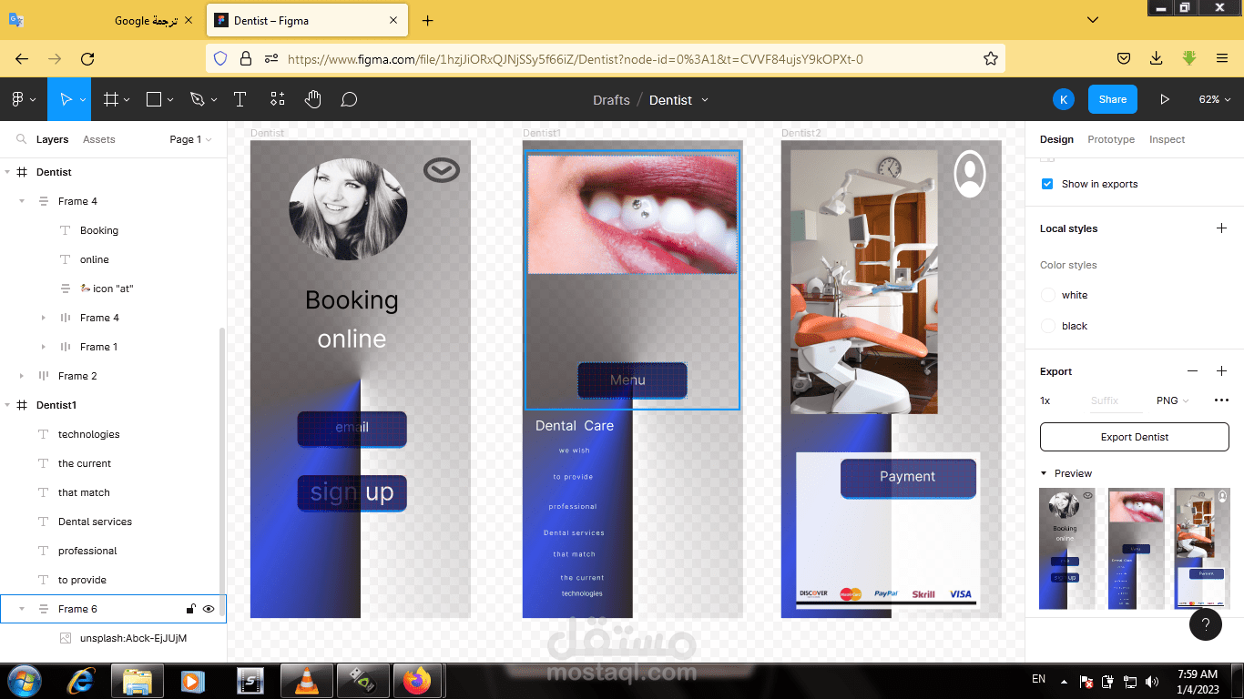Click the Save to Pocket icon
Viewport: 1244px width, 699px height.
pyautogui.click(x=1124, y=58)
